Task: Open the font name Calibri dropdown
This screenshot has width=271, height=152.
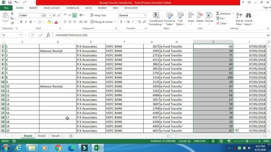Action: (41, 15)
